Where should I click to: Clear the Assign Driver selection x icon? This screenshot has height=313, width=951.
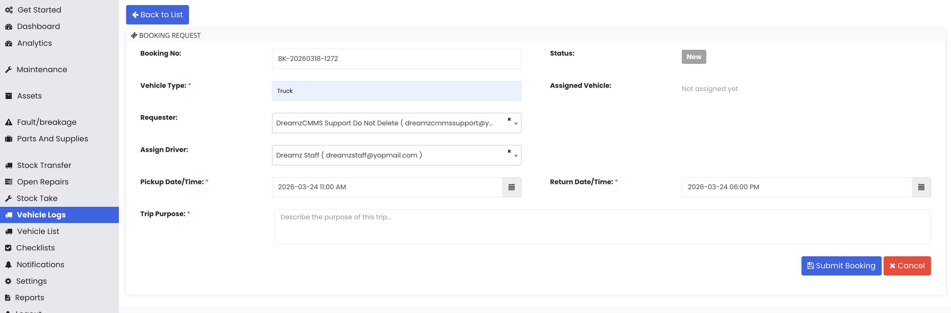tap(509, 151)
